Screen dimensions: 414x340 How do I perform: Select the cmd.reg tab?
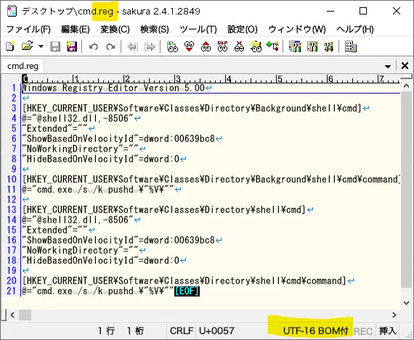coord(23,66)
